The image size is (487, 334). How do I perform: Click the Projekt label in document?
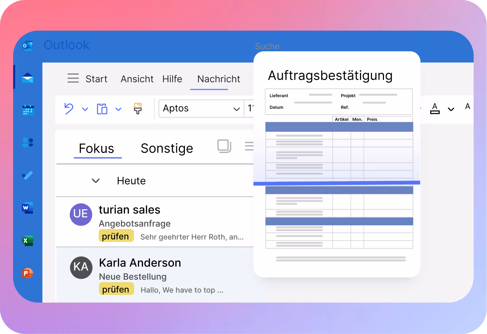(348, 96)
